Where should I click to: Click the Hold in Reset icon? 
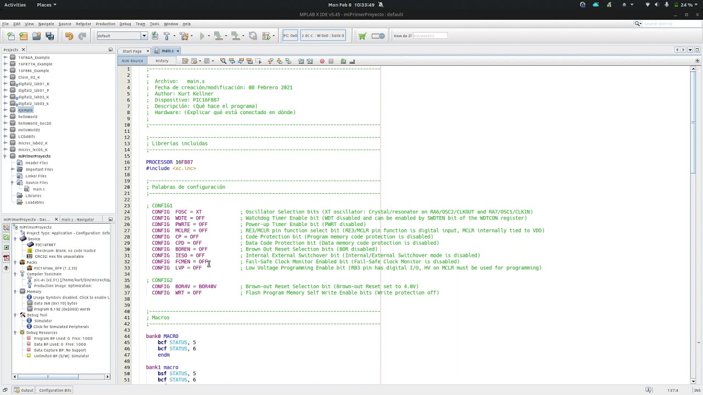pos(253,36)
